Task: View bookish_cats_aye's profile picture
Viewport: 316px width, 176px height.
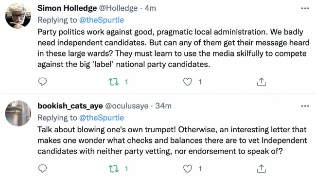Action: point(18,113)
